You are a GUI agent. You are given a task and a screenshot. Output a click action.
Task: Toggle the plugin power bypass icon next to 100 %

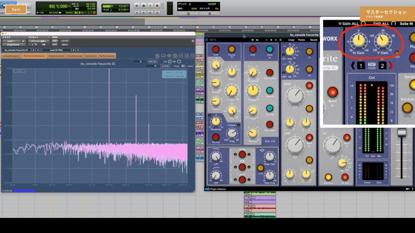206,40
